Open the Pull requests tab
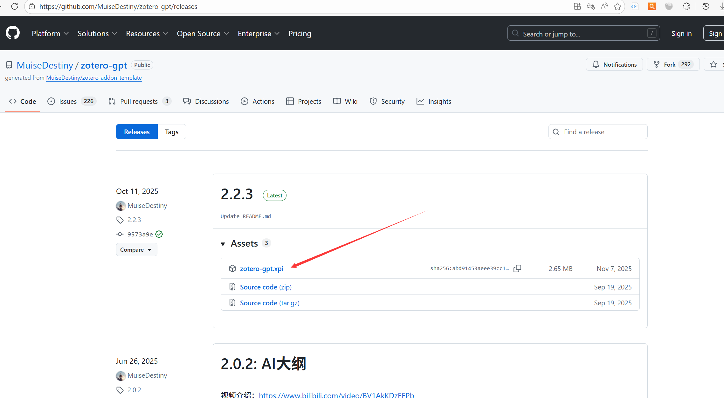724x398 pixels. coord(140,102)
